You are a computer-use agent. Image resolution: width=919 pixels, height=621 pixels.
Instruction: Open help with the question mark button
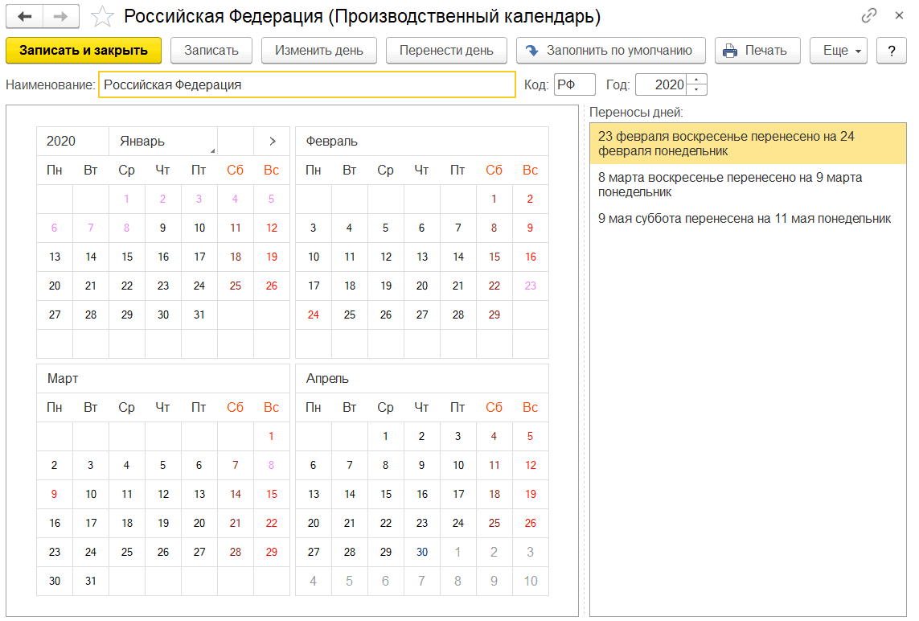pos(891,50)
